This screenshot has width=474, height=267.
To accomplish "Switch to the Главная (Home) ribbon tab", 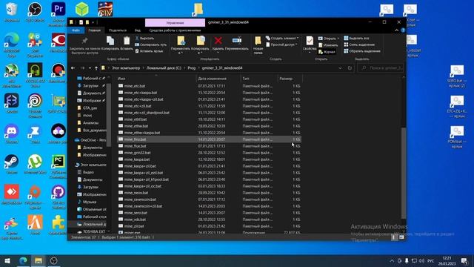I will pos(95,30).
